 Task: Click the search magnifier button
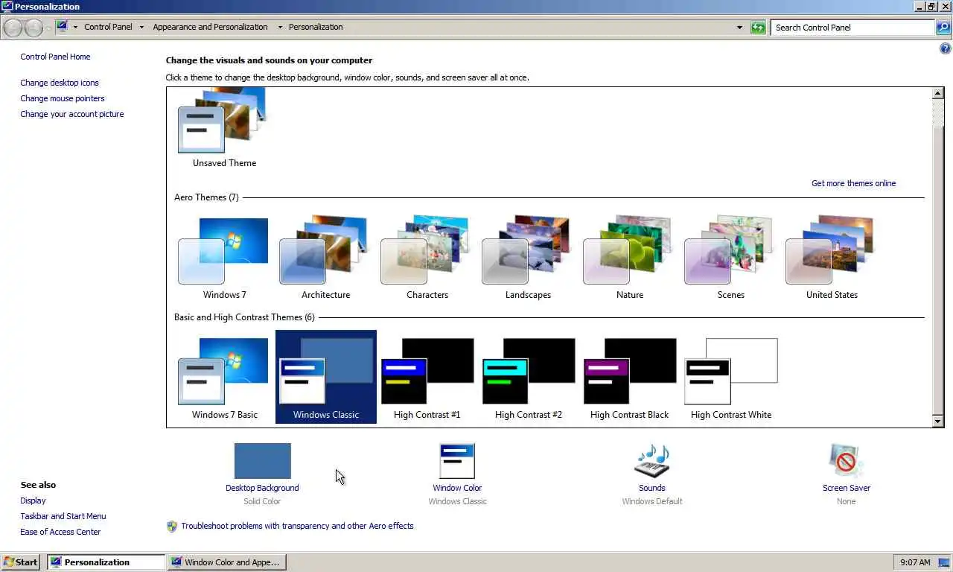[943, 28]
